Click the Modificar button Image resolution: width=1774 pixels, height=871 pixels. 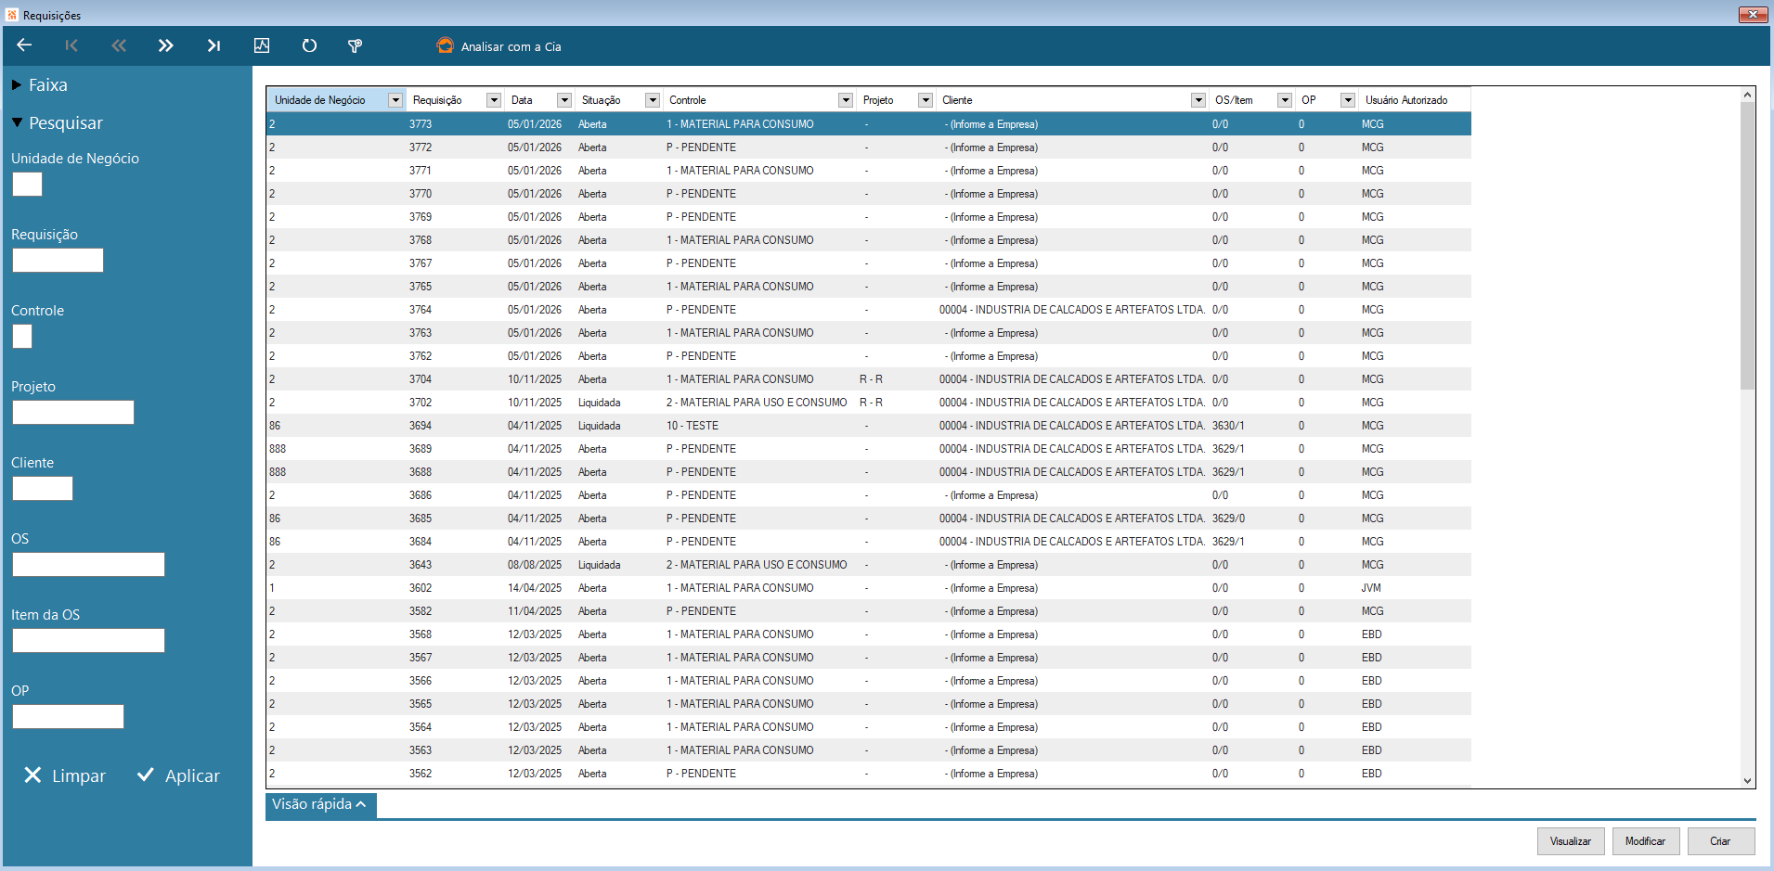tap(1646, 841)
